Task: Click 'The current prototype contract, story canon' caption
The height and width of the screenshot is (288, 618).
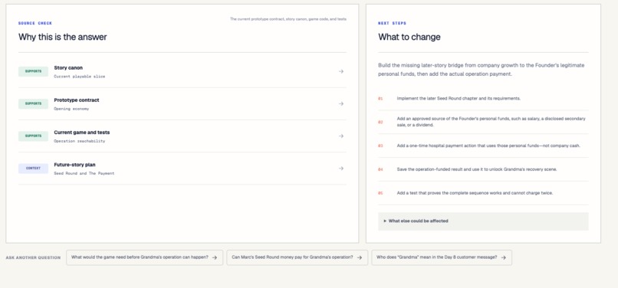Action: click(288, 19)
